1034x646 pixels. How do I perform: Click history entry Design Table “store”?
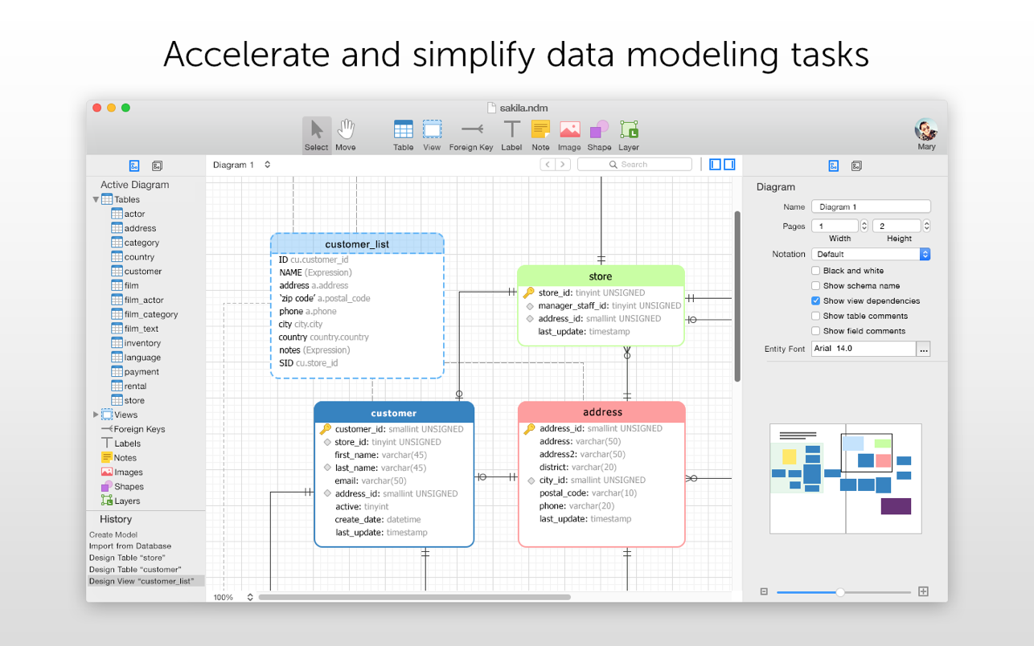127,558
